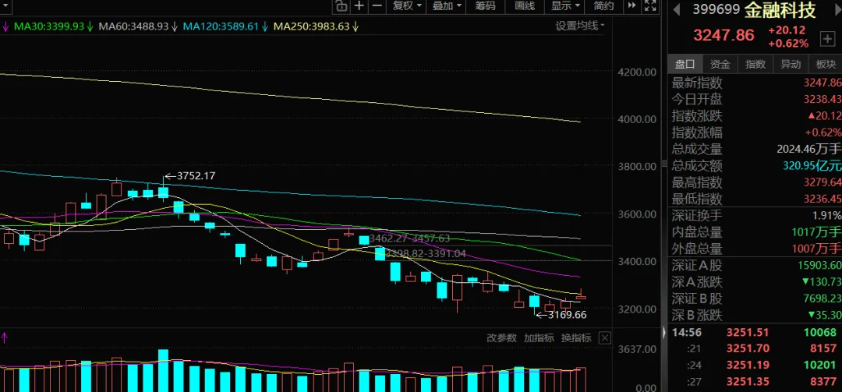Click 加指标 to add indicator
Viewport: 842px width, 392px height.
(539, 337)
